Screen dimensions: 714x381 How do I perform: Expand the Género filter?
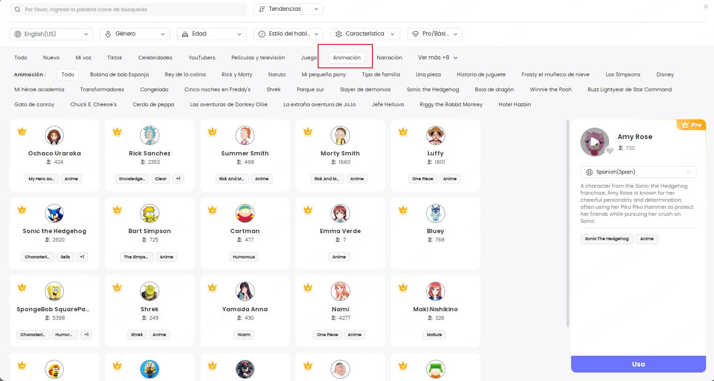(x=135, y=34)
